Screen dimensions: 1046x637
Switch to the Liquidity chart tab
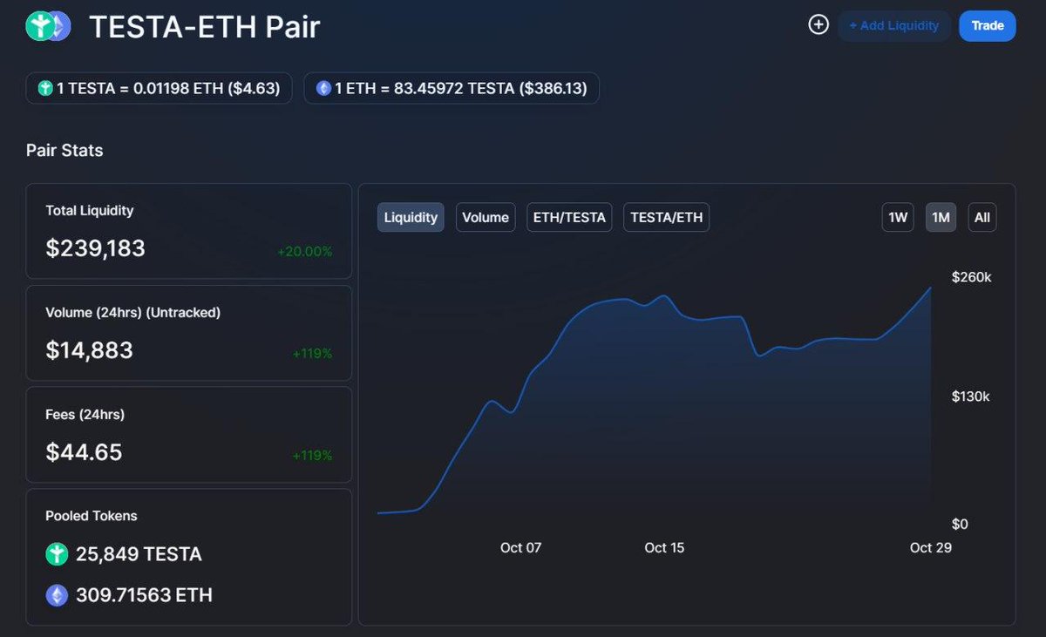point(411,217)
